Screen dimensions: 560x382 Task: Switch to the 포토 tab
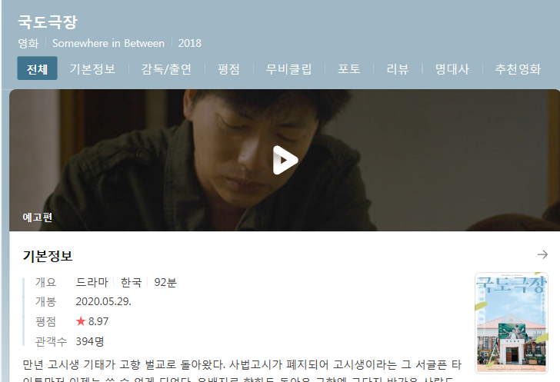349,68
